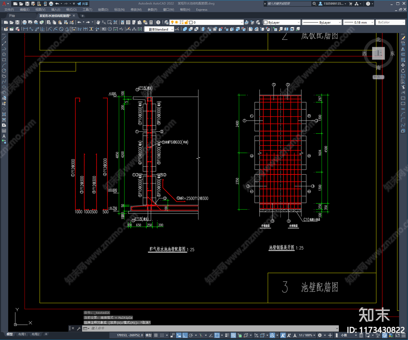The height and width of the screenshot is (340, 408).
Task: Expand the 0.18 mm lineweight dropdown
Action: 359,22
